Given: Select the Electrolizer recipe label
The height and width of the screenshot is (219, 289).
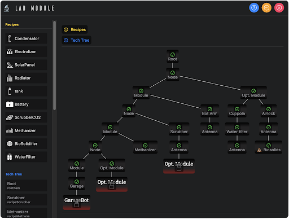Looking at the screenshot, I should [x=25, y=51].
